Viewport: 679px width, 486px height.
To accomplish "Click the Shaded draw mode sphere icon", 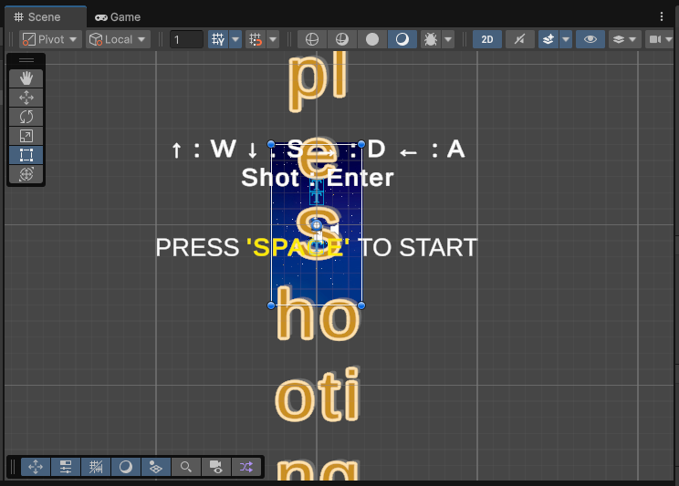I will coord(371,39).
